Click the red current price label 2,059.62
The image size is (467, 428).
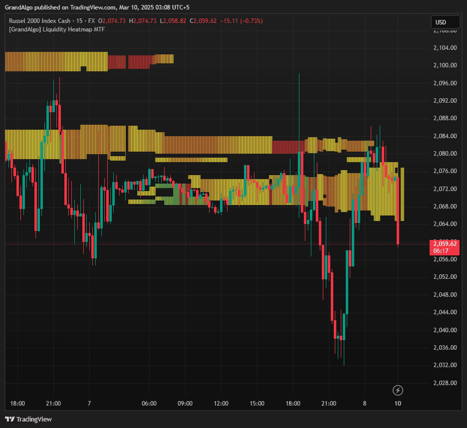point(444,243)
